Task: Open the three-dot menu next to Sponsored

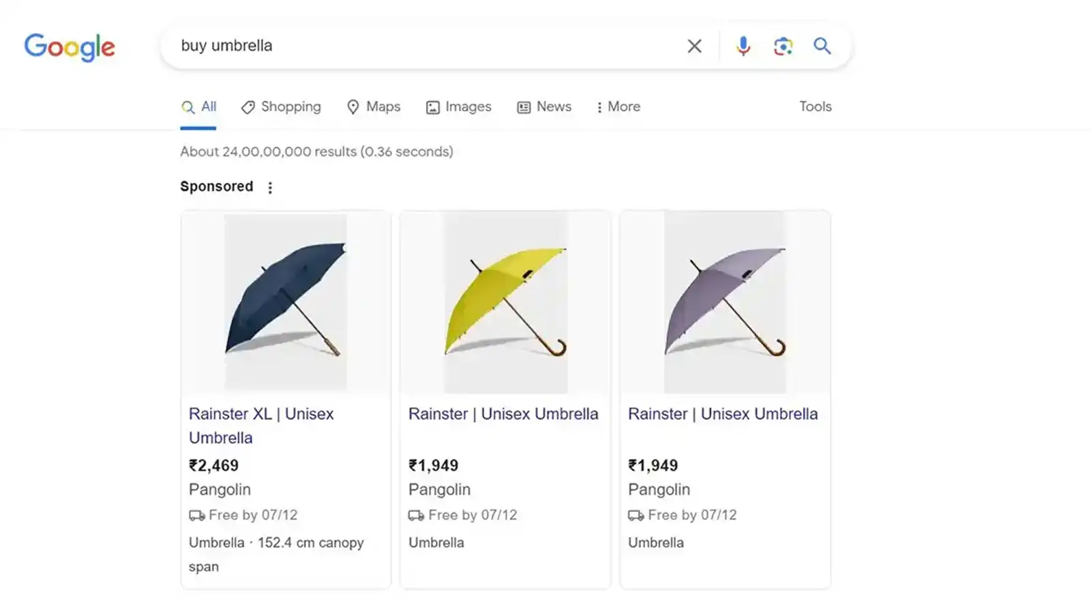Action: click(271, 187)
